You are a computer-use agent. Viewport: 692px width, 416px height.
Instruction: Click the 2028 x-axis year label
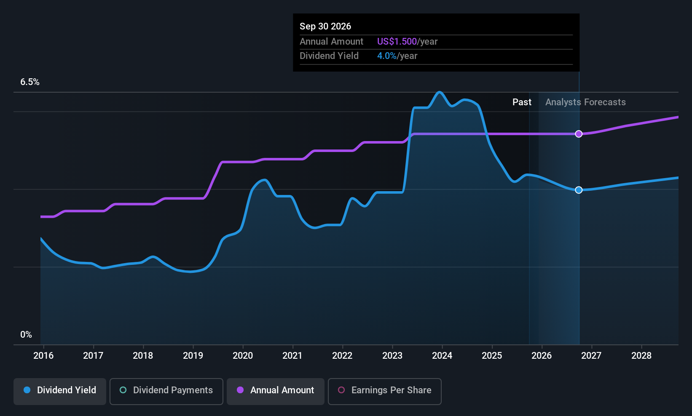(x=641, y=356)
